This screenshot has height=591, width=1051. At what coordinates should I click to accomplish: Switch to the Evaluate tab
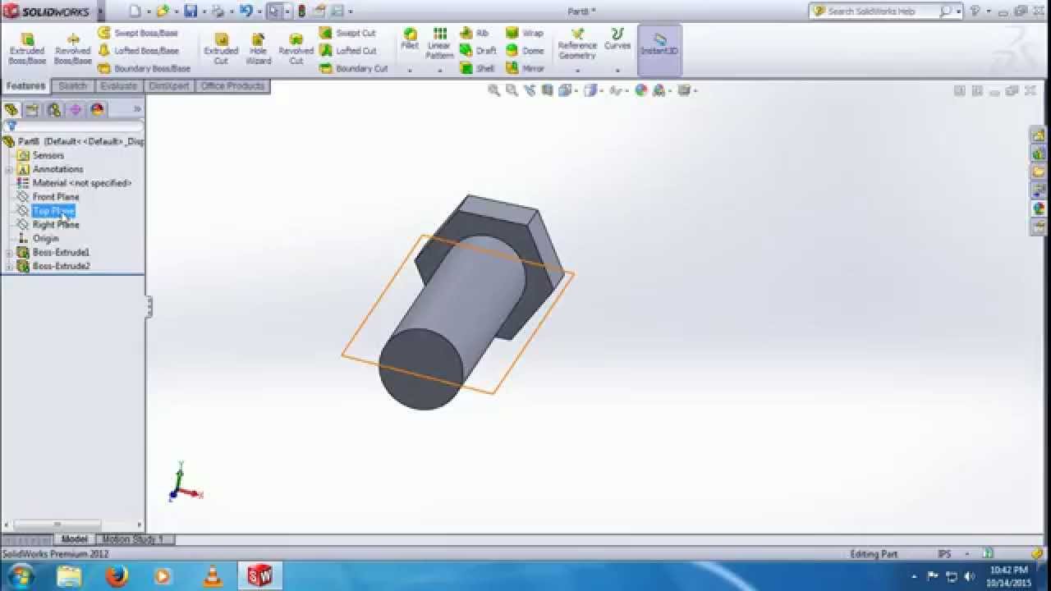(119, 86)
